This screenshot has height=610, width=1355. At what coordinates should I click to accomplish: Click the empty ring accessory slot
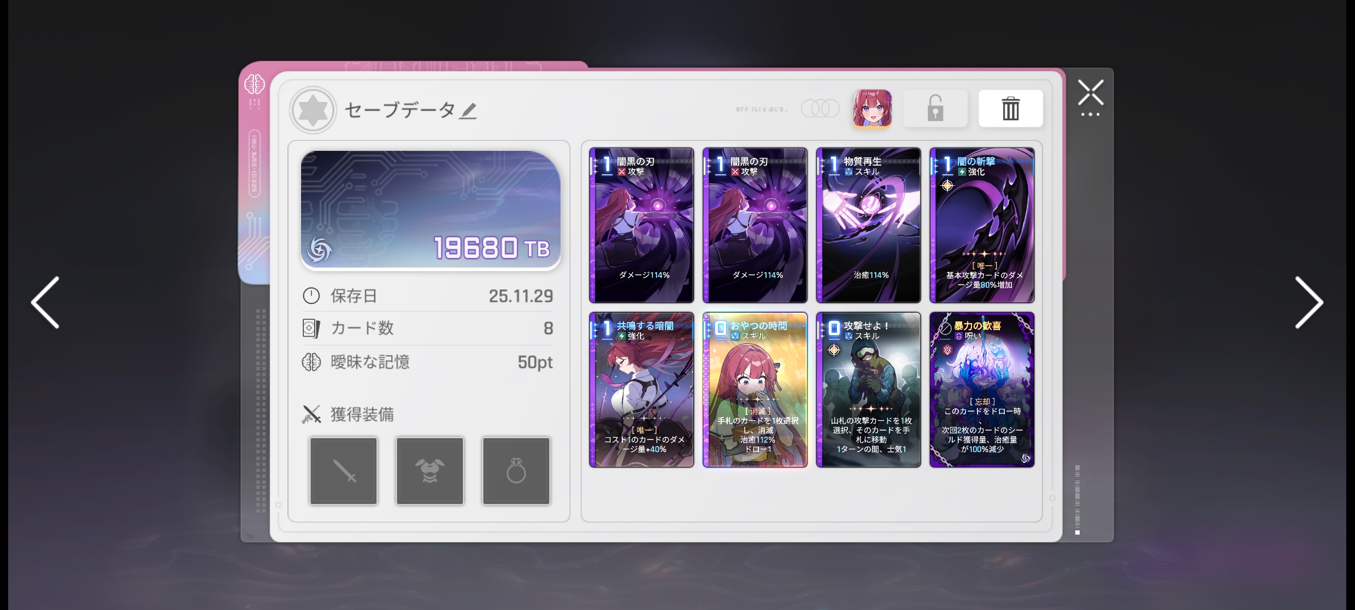click(516, 471)
